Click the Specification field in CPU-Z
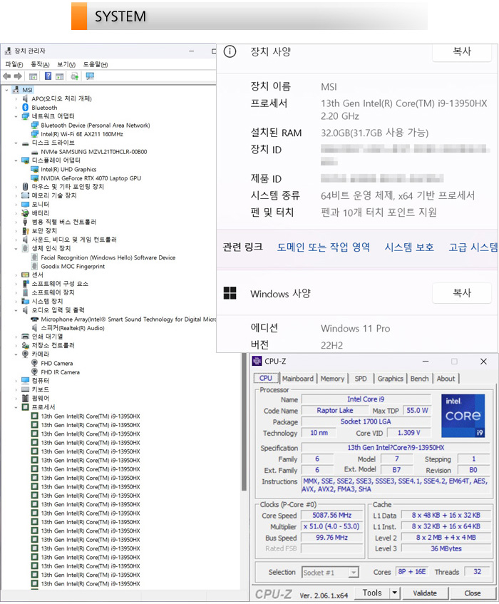The width and height of the screenshot is (499, 604). point(396,448)
